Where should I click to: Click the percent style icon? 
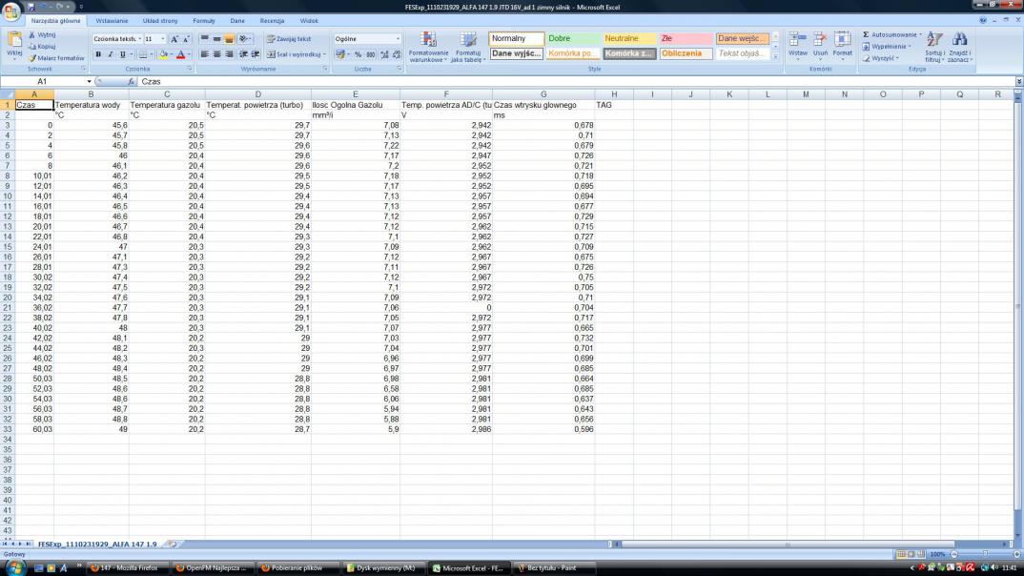click(358, 54)
